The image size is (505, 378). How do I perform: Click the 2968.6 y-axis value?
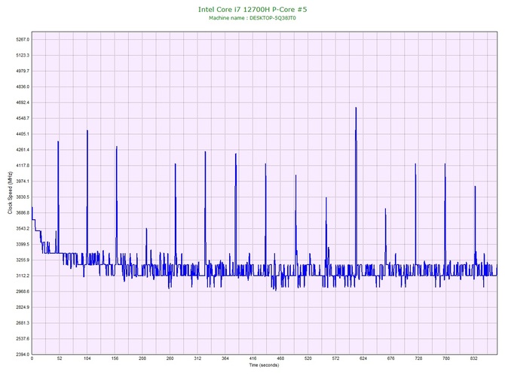point(23,292)
